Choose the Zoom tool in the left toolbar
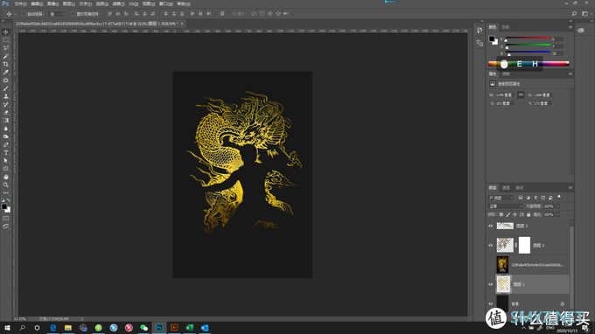The image size is (595, 334). click(x=6, y=185)
